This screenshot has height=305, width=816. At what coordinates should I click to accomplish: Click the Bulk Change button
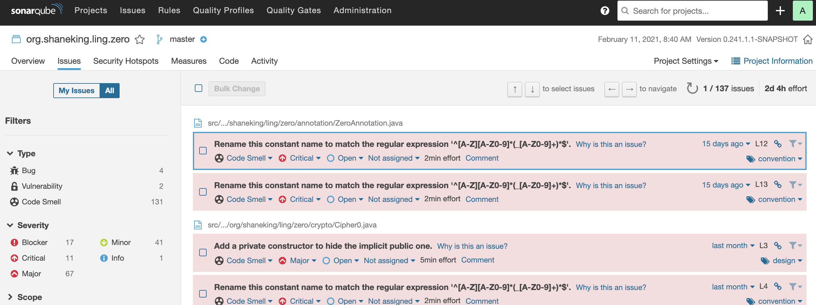click(237, 89)
